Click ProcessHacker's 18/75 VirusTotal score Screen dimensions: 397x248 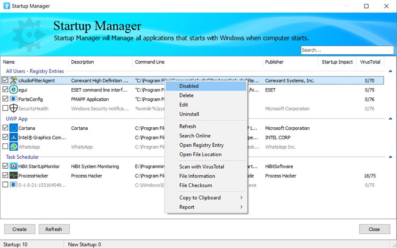pos(370,176)
